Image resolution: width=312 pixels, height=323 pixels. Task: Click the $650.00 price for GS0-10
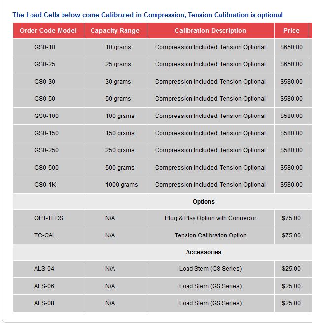pyautogui.click(x=291, y=47)
